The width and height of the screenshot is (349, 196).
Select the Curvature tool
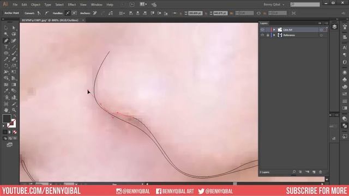click(14, 40)
